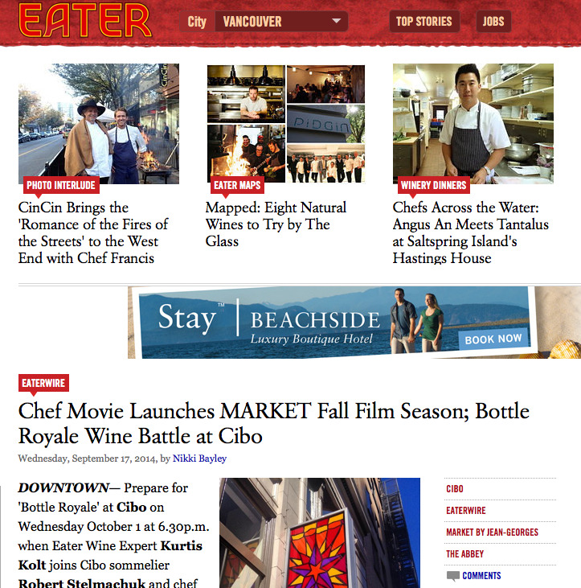581x588 pixels.
Task: Open the Chef Movie Launches MARKET article title
Action: [273, 423]
